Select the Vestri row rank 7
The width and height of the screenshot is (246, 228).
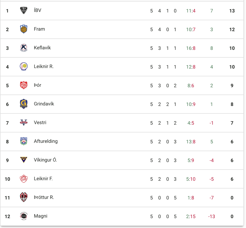pos(7,123)
